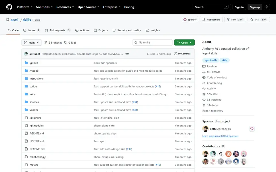Expand the Resources menu
The image size is (276, 172).
tap(65, 7)
